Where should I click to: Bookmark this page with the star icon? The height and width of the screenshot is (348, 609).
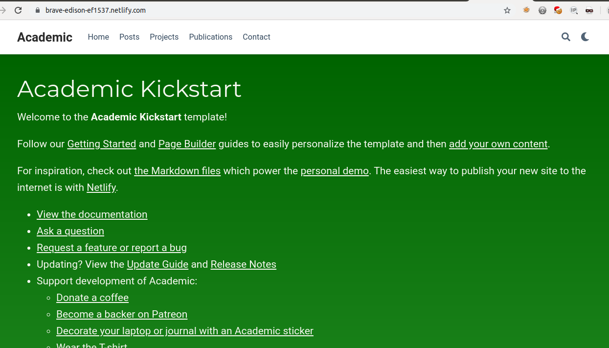(x=507, y=10)
